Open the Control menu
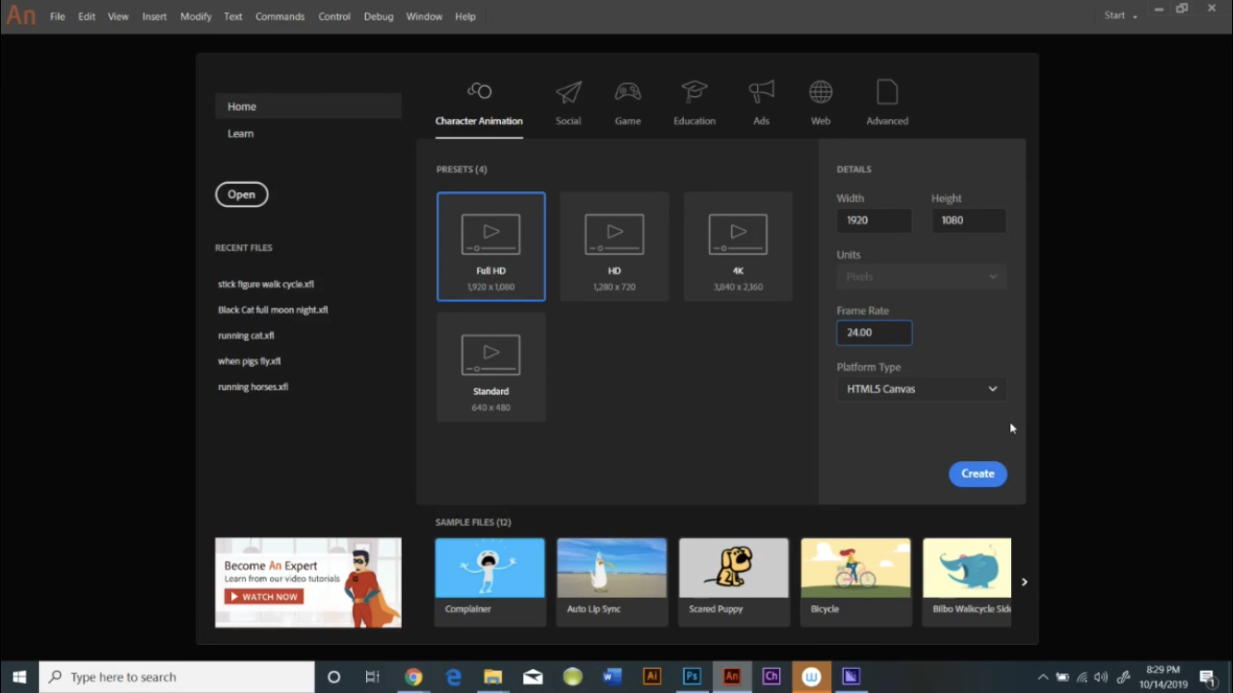Viewport: 1233px width, 693px height. point(335,17)
